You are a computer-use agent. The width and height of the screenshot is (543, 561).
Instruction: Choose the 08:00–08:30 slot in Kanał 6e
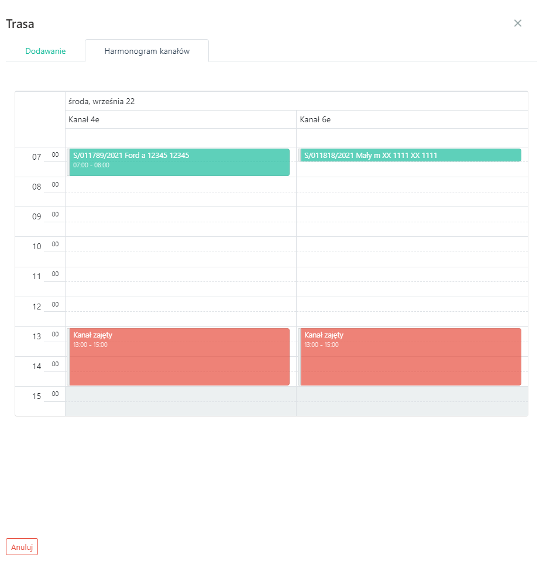[412, 184]
